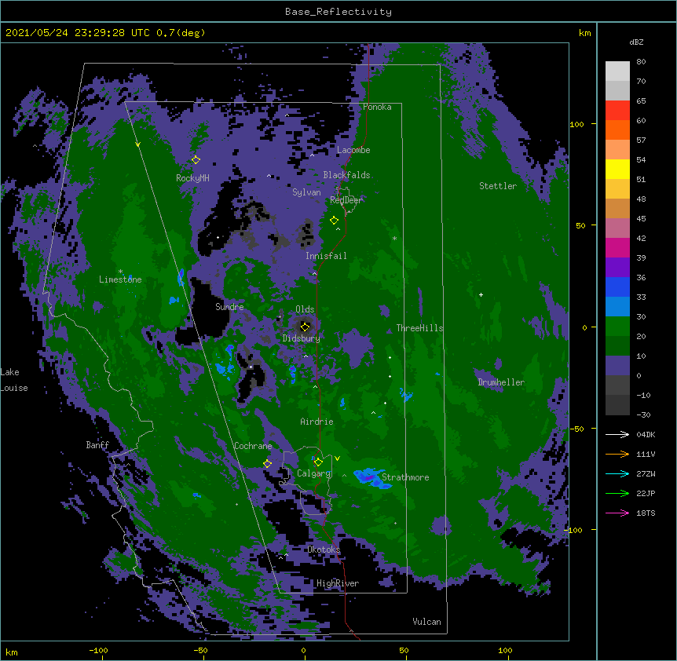Click the 18TS legend text
This screenshot has height=661, width=677.
646,513
